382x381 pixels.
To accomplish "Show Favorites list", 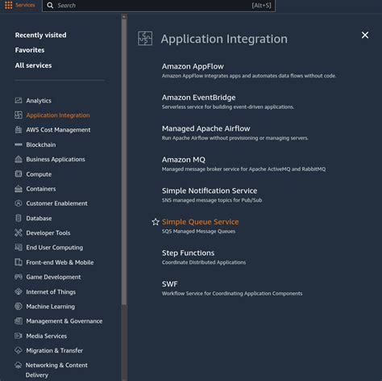I will point(30,50).
